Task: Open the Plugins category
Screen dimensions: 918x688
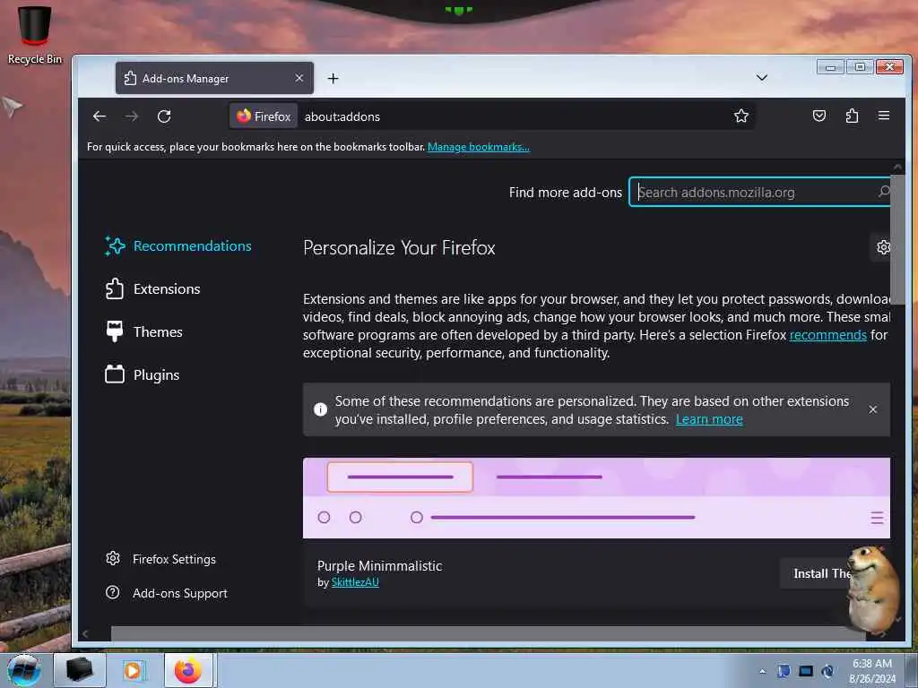Action: [142, 375]
